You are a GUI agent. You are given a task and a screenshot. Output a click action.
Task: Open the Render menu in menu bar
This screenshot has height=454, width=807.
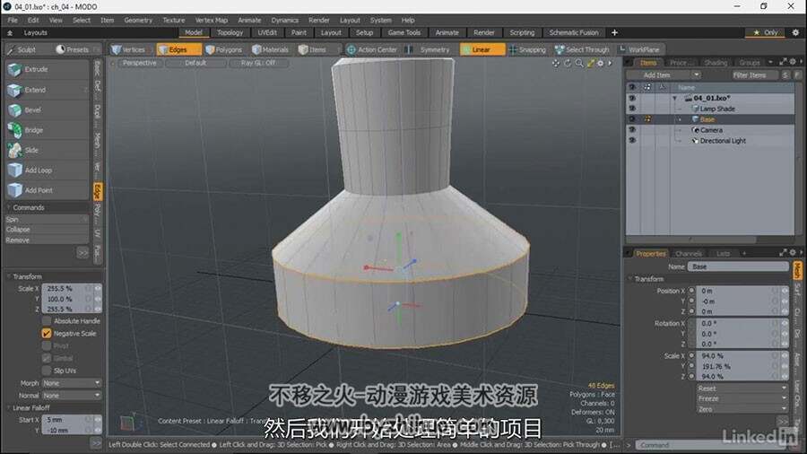(318, 20)
